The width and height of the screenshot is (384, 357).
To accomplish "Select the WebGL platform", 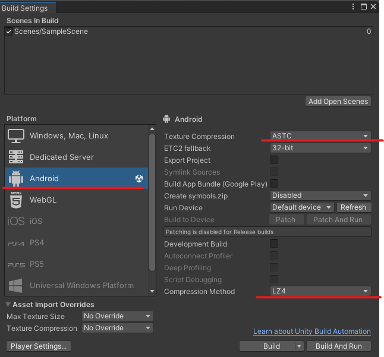I will pos(77,200).
